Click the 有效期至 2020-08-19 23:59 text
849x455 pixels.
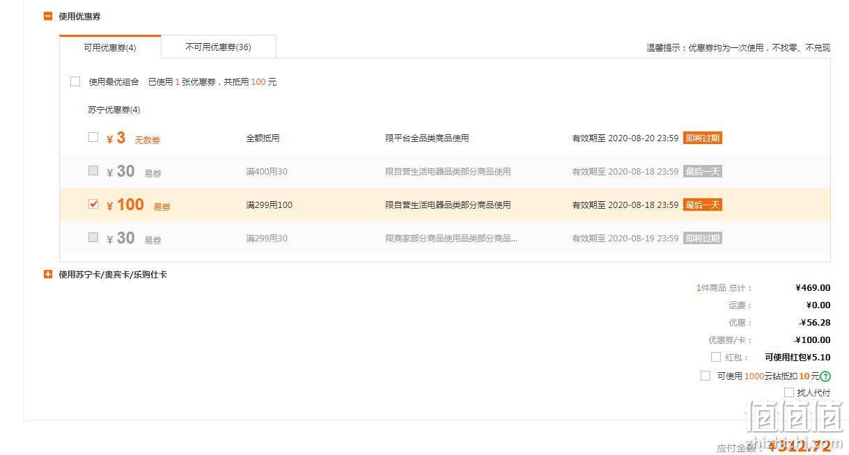tap(625, 239)
